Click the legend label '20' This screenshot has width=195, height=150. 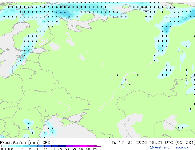point(53,149)
